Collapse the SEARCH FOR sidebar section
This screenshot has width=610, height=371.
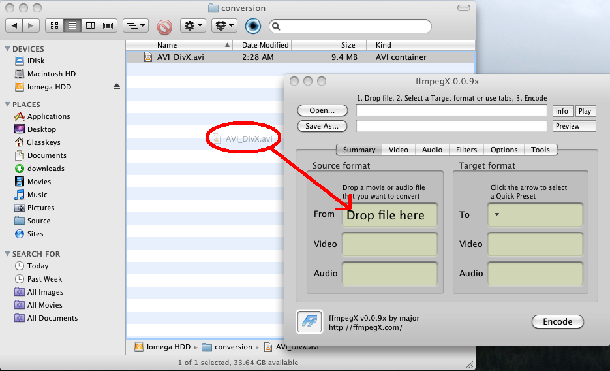(7, 254)
